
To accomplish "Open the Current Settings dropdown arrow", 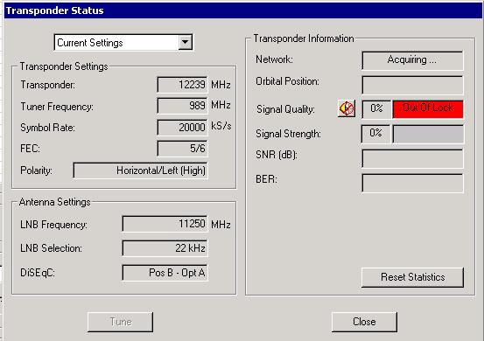I will pyautogui.click(x=185, y=42).
